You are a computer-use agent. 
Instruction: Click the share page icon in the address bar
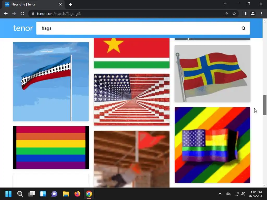pyautogui.click(x=226, y=14)
